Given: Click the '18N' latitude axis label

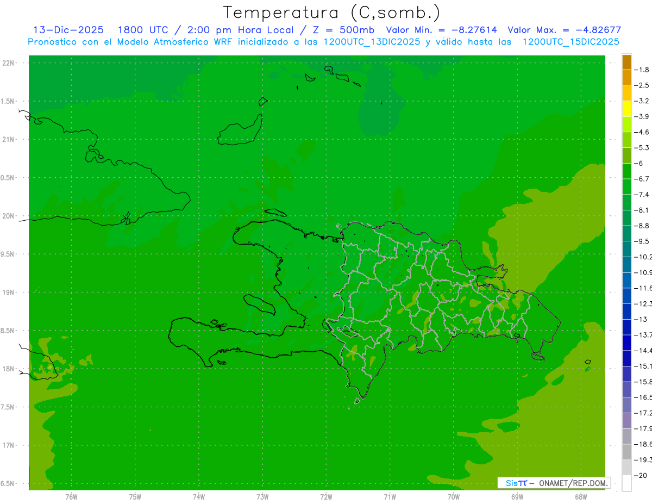Looking at the screenshot, I should point(9,369).
